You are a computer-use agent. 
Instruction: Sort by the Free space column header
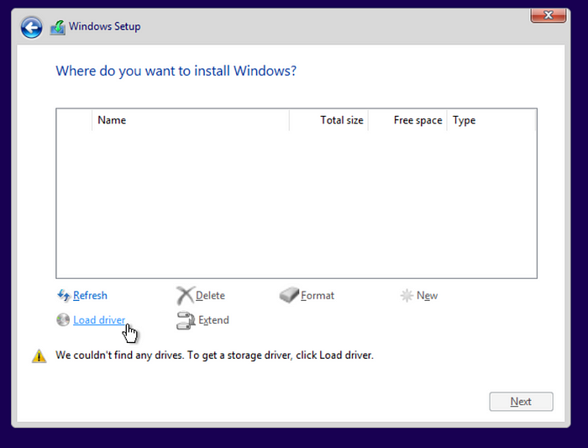pyautogui.click(x=407, y=120)
